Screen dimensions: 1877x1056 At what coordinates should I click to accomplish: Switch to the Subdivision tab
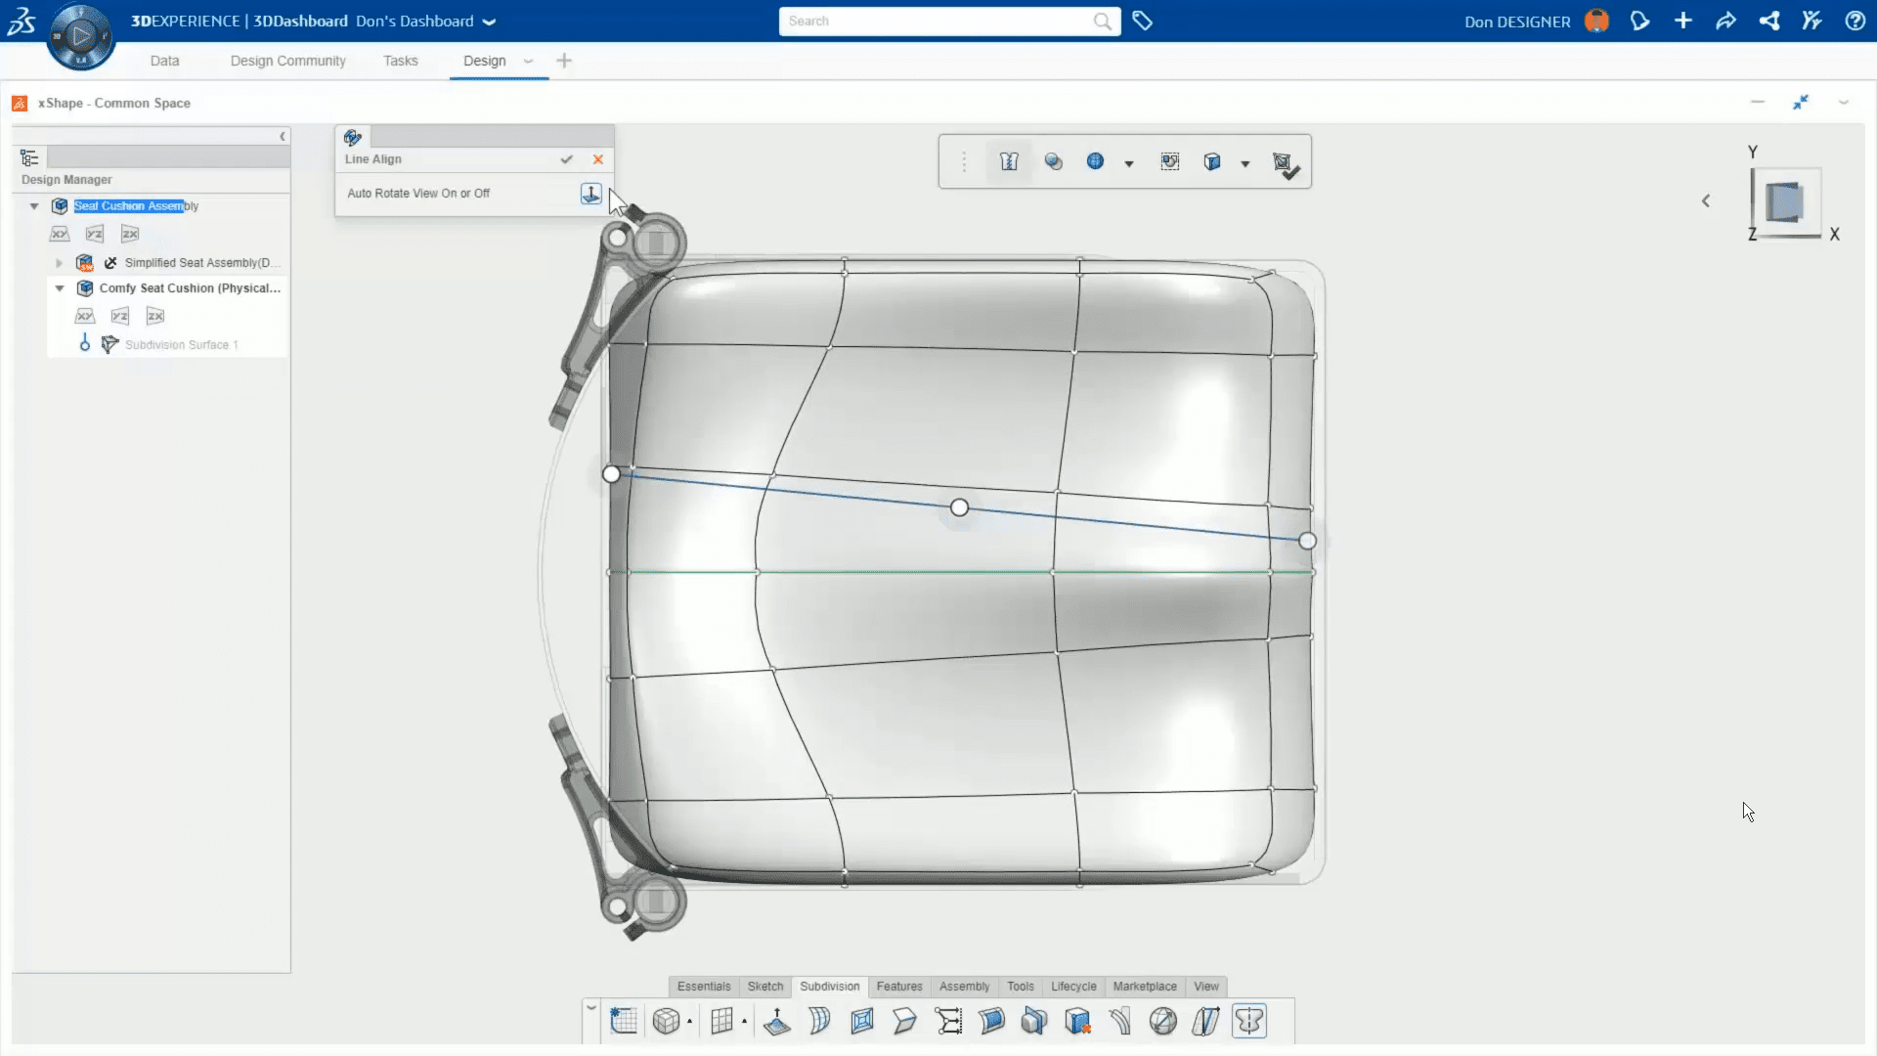pyautogui.click(x=830, y=987)
